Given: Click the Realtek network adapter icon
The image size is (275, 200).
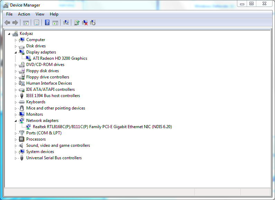Looking at the screenshot, I should (28, 127).
